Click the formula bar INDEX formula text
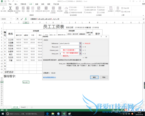 (x=44, y=19)
